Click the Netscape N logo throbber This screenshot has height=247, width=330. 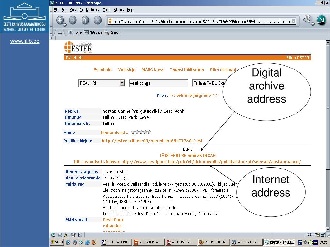pos(321,20)
